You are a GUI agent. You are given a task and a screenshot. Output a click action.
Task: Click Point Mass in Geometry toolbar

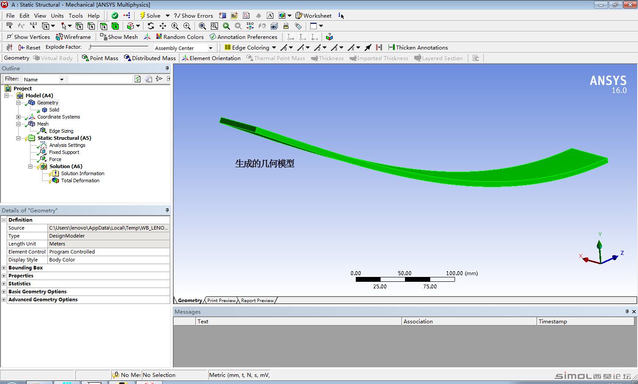tap(100, 58)
